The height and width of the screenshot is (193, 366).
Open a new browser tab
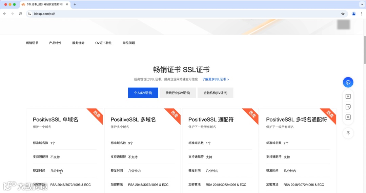click(x=75, y=4)
